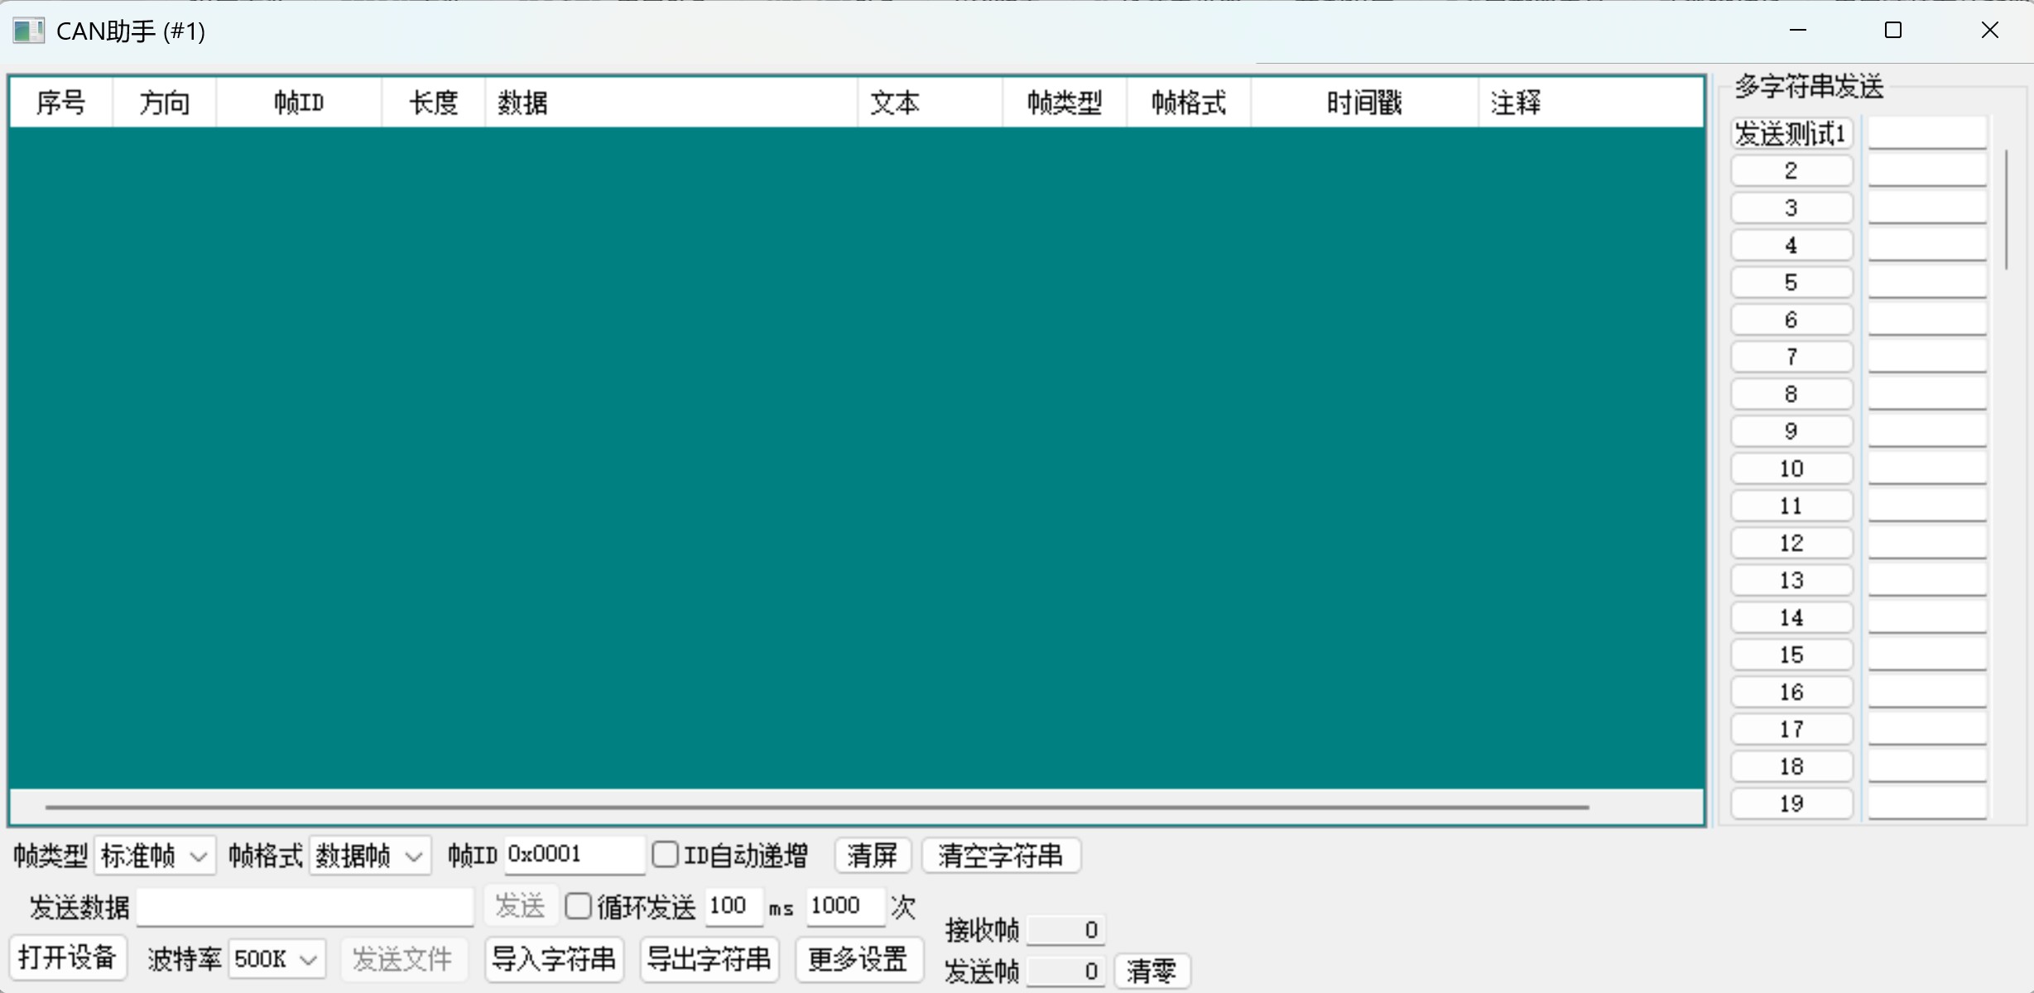Open the 帧格式 数据帧 dropdown
The height and width of the screenshot is (993, 2034).
pyautogui.click(x=370, y=856)
